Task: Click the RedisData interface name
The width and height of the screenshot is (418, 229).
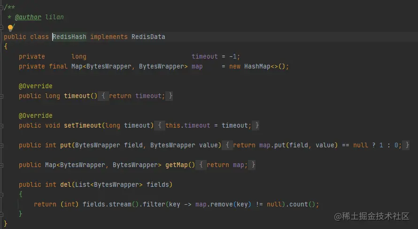Action: coord(148,37)
